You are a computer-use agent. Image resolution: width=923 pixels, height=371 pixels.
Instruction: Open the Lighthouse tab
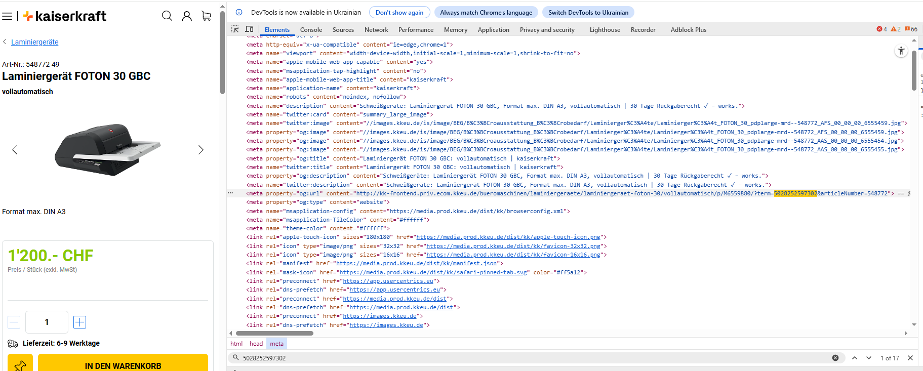pos(605,30)
